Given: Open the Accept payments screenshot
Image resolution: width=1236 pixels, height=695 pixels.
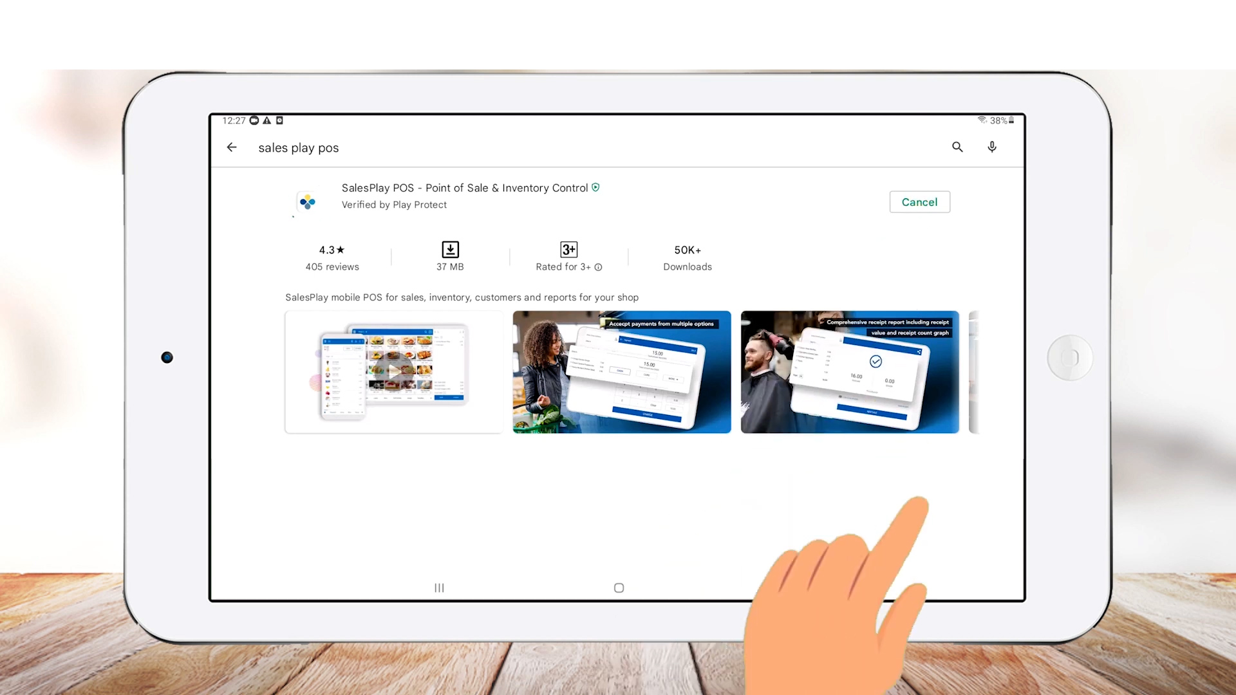Looking at the screenshot, I should click(622, 372).
